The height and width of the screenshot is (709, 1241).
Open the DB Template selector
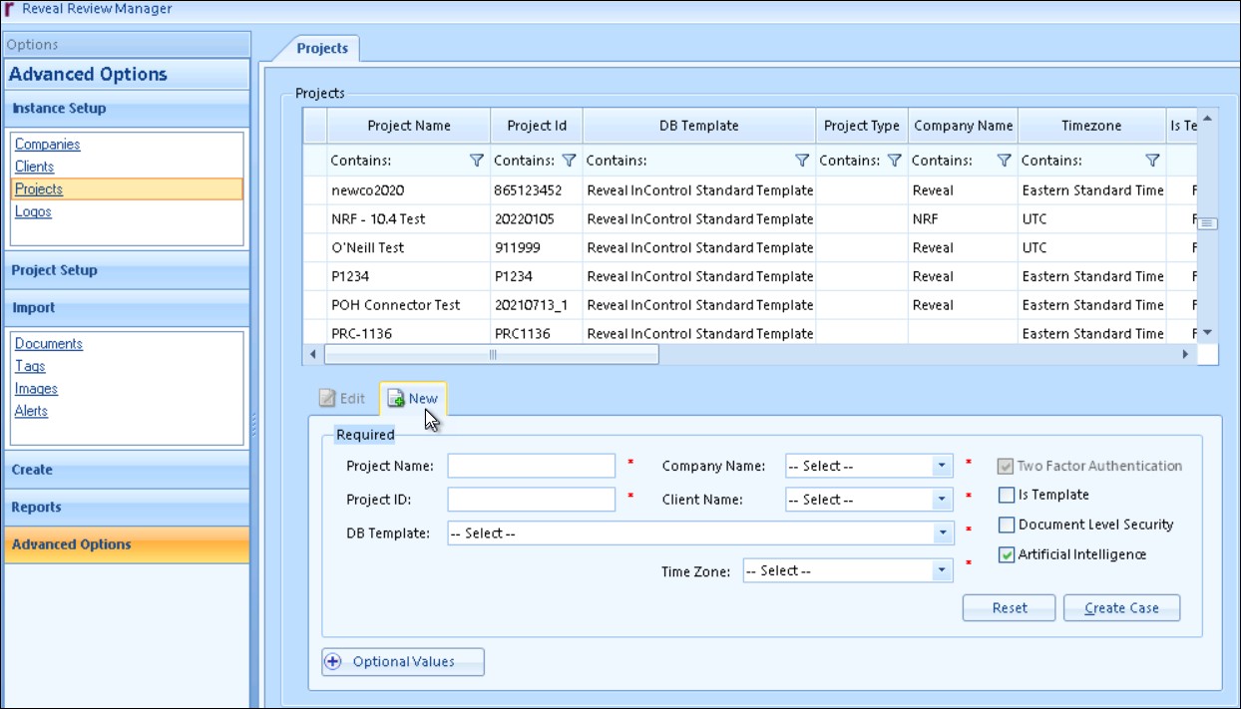coord(942,532)
